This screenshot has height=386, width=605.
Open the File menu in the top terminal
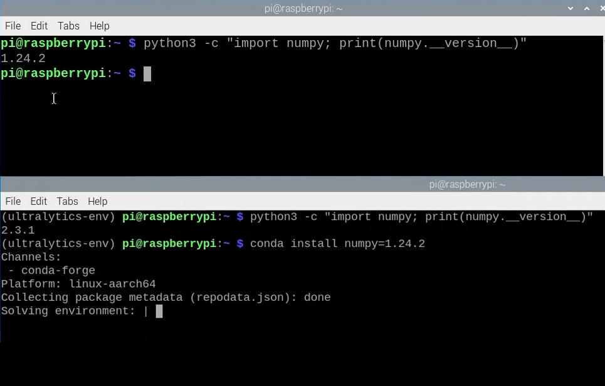pyautogui.click(x=13, y=26)
